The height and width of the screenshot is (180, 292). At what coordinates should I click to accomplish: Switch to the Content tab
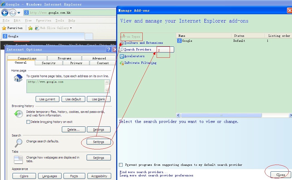[x=103, y=63]
